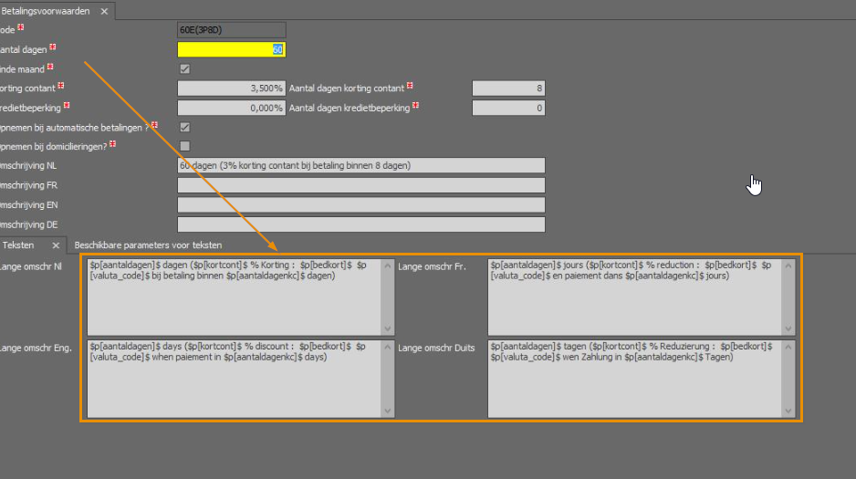Click the yellow Aantal dagen field
This screenshot has height=479, width=856.
click(x=231, y=49)
